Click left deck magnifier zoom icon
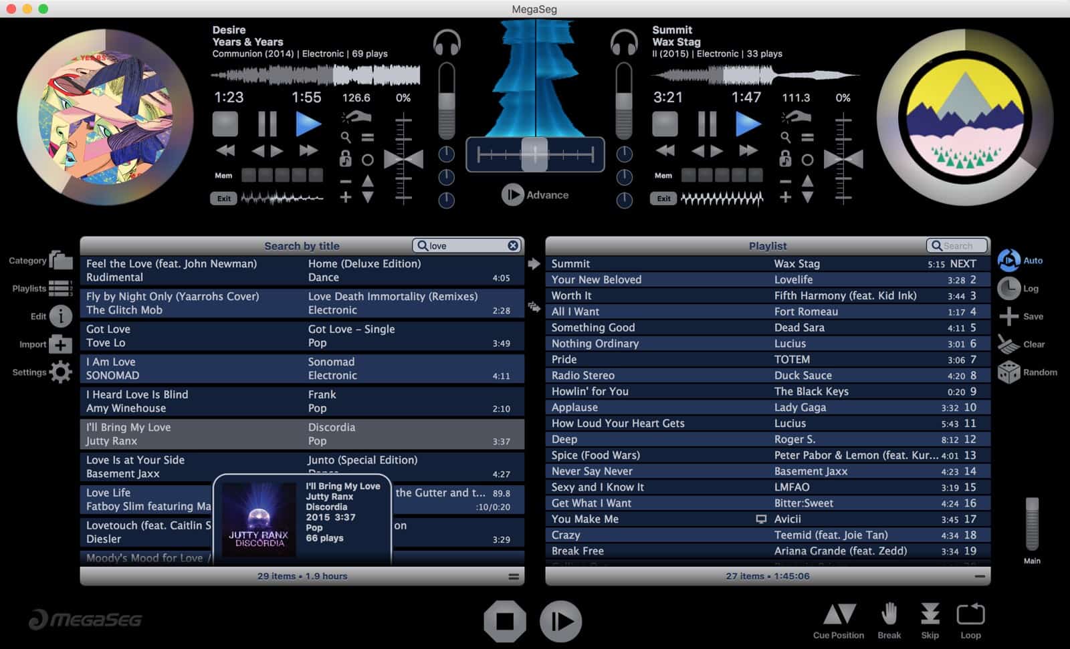 tap(345, 138)
